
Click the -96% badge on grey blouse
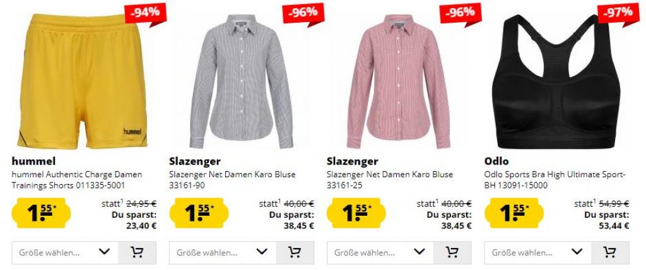coord(303,13)
